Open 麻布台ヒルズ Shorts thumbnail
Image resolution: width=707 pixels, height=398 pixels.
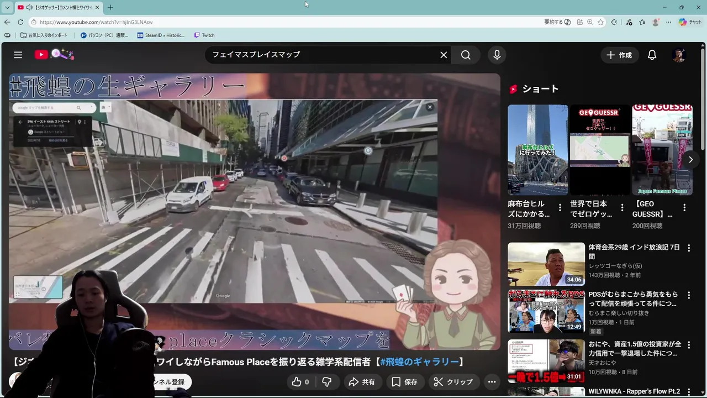pyautogui.click(x=538, y=150)
